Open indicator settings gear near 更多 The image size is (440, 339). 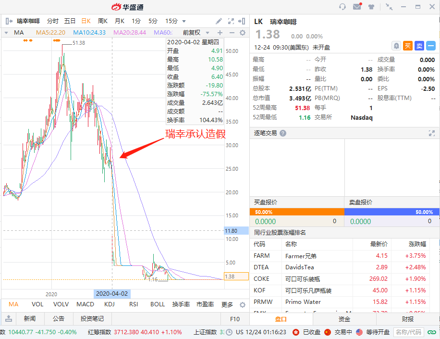pyautogui.click(x=243, y=305)
